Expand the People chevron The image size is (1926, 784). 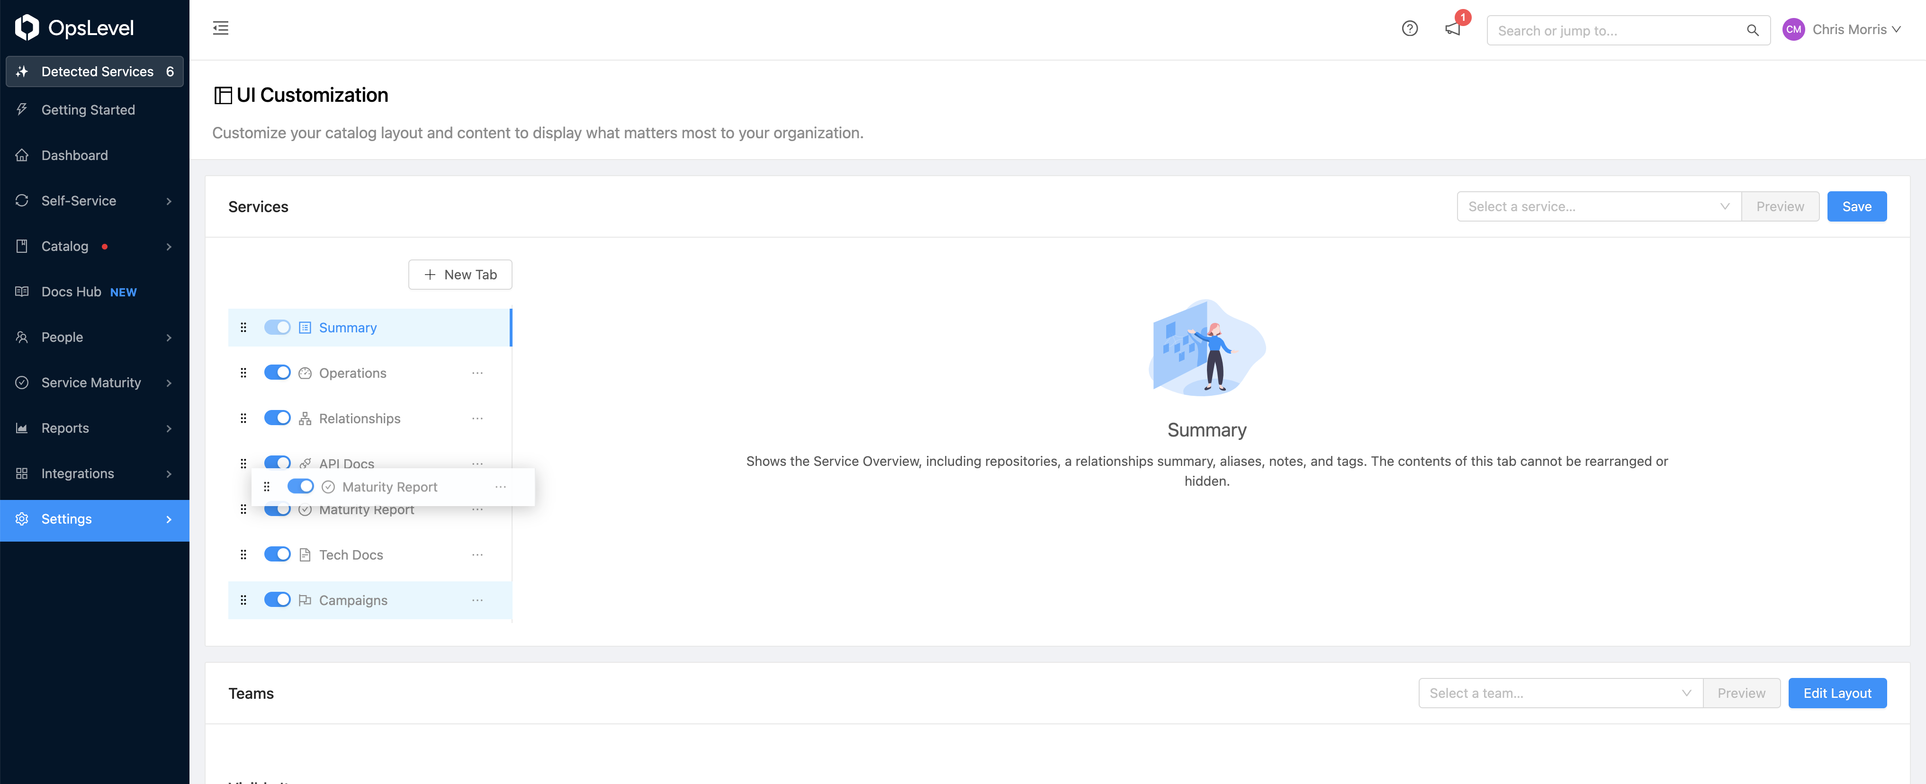[x=169, y=338]
